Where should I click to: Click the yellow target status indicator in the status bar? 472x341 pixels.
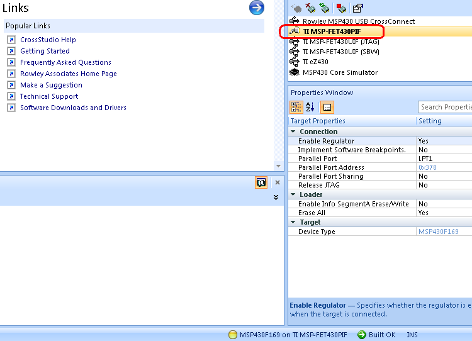click(x=233, y=335)
